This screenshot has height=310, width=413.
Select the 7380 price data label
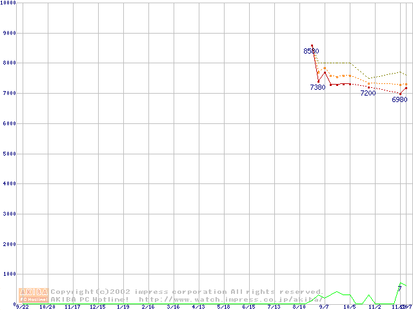(317, 88)
